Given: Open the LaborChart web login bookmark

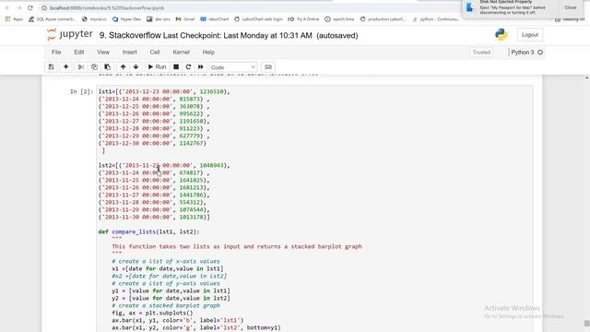Looking at the screenshot, I should coord(258,19).
